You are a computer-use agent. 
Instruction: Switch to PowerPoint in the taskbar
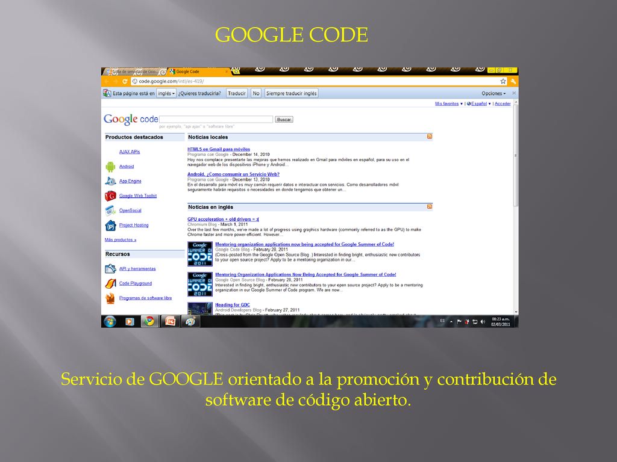(170, 322)
